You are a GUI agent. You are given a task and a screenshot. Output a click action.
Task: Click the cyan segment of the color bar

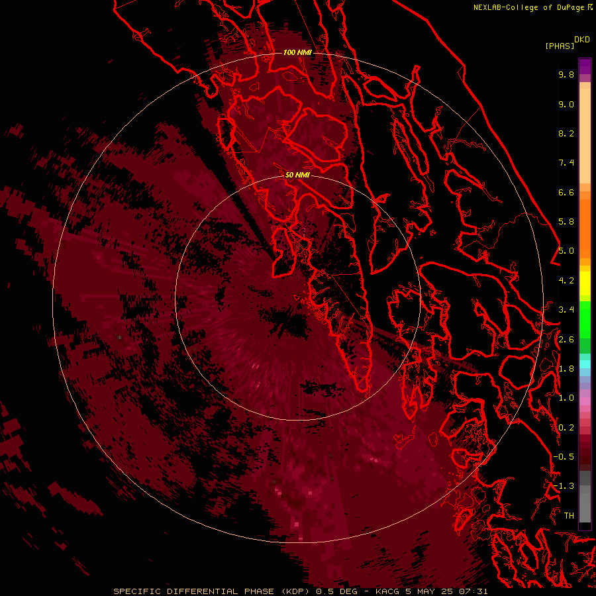pyautogui.click(x=585, y=364)
